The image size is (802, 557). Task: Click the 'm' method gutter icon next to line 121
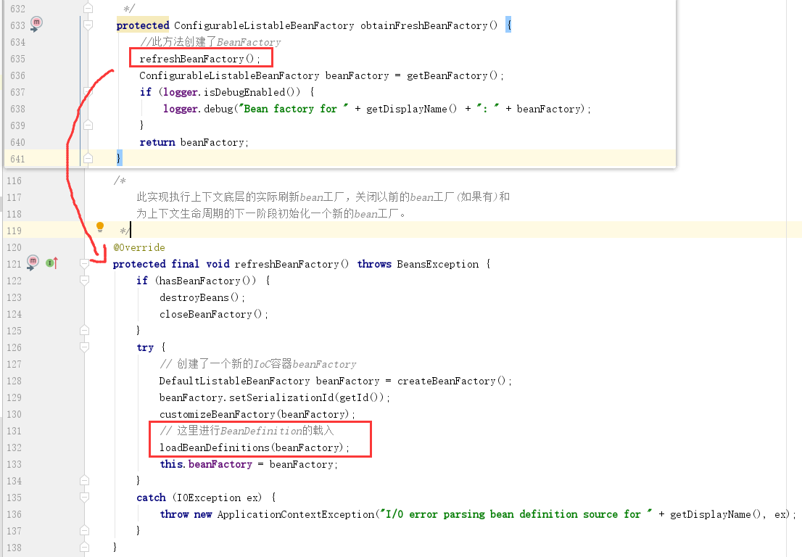(x=33, y=262)
